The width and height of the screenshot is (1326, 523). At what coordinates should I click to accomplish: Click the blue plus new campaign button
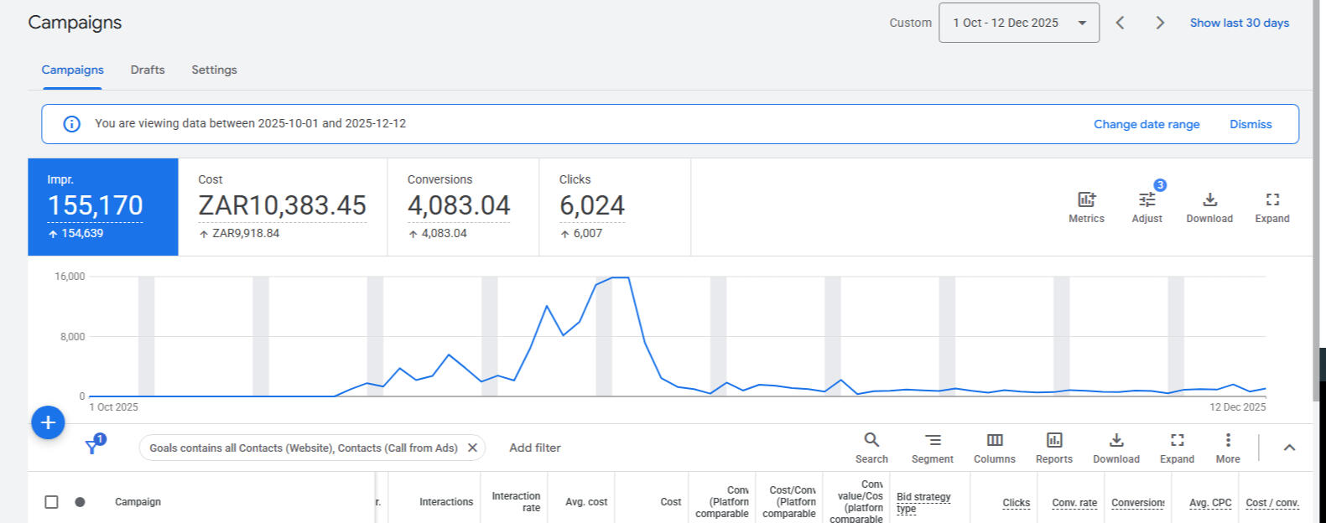(48, 422)
